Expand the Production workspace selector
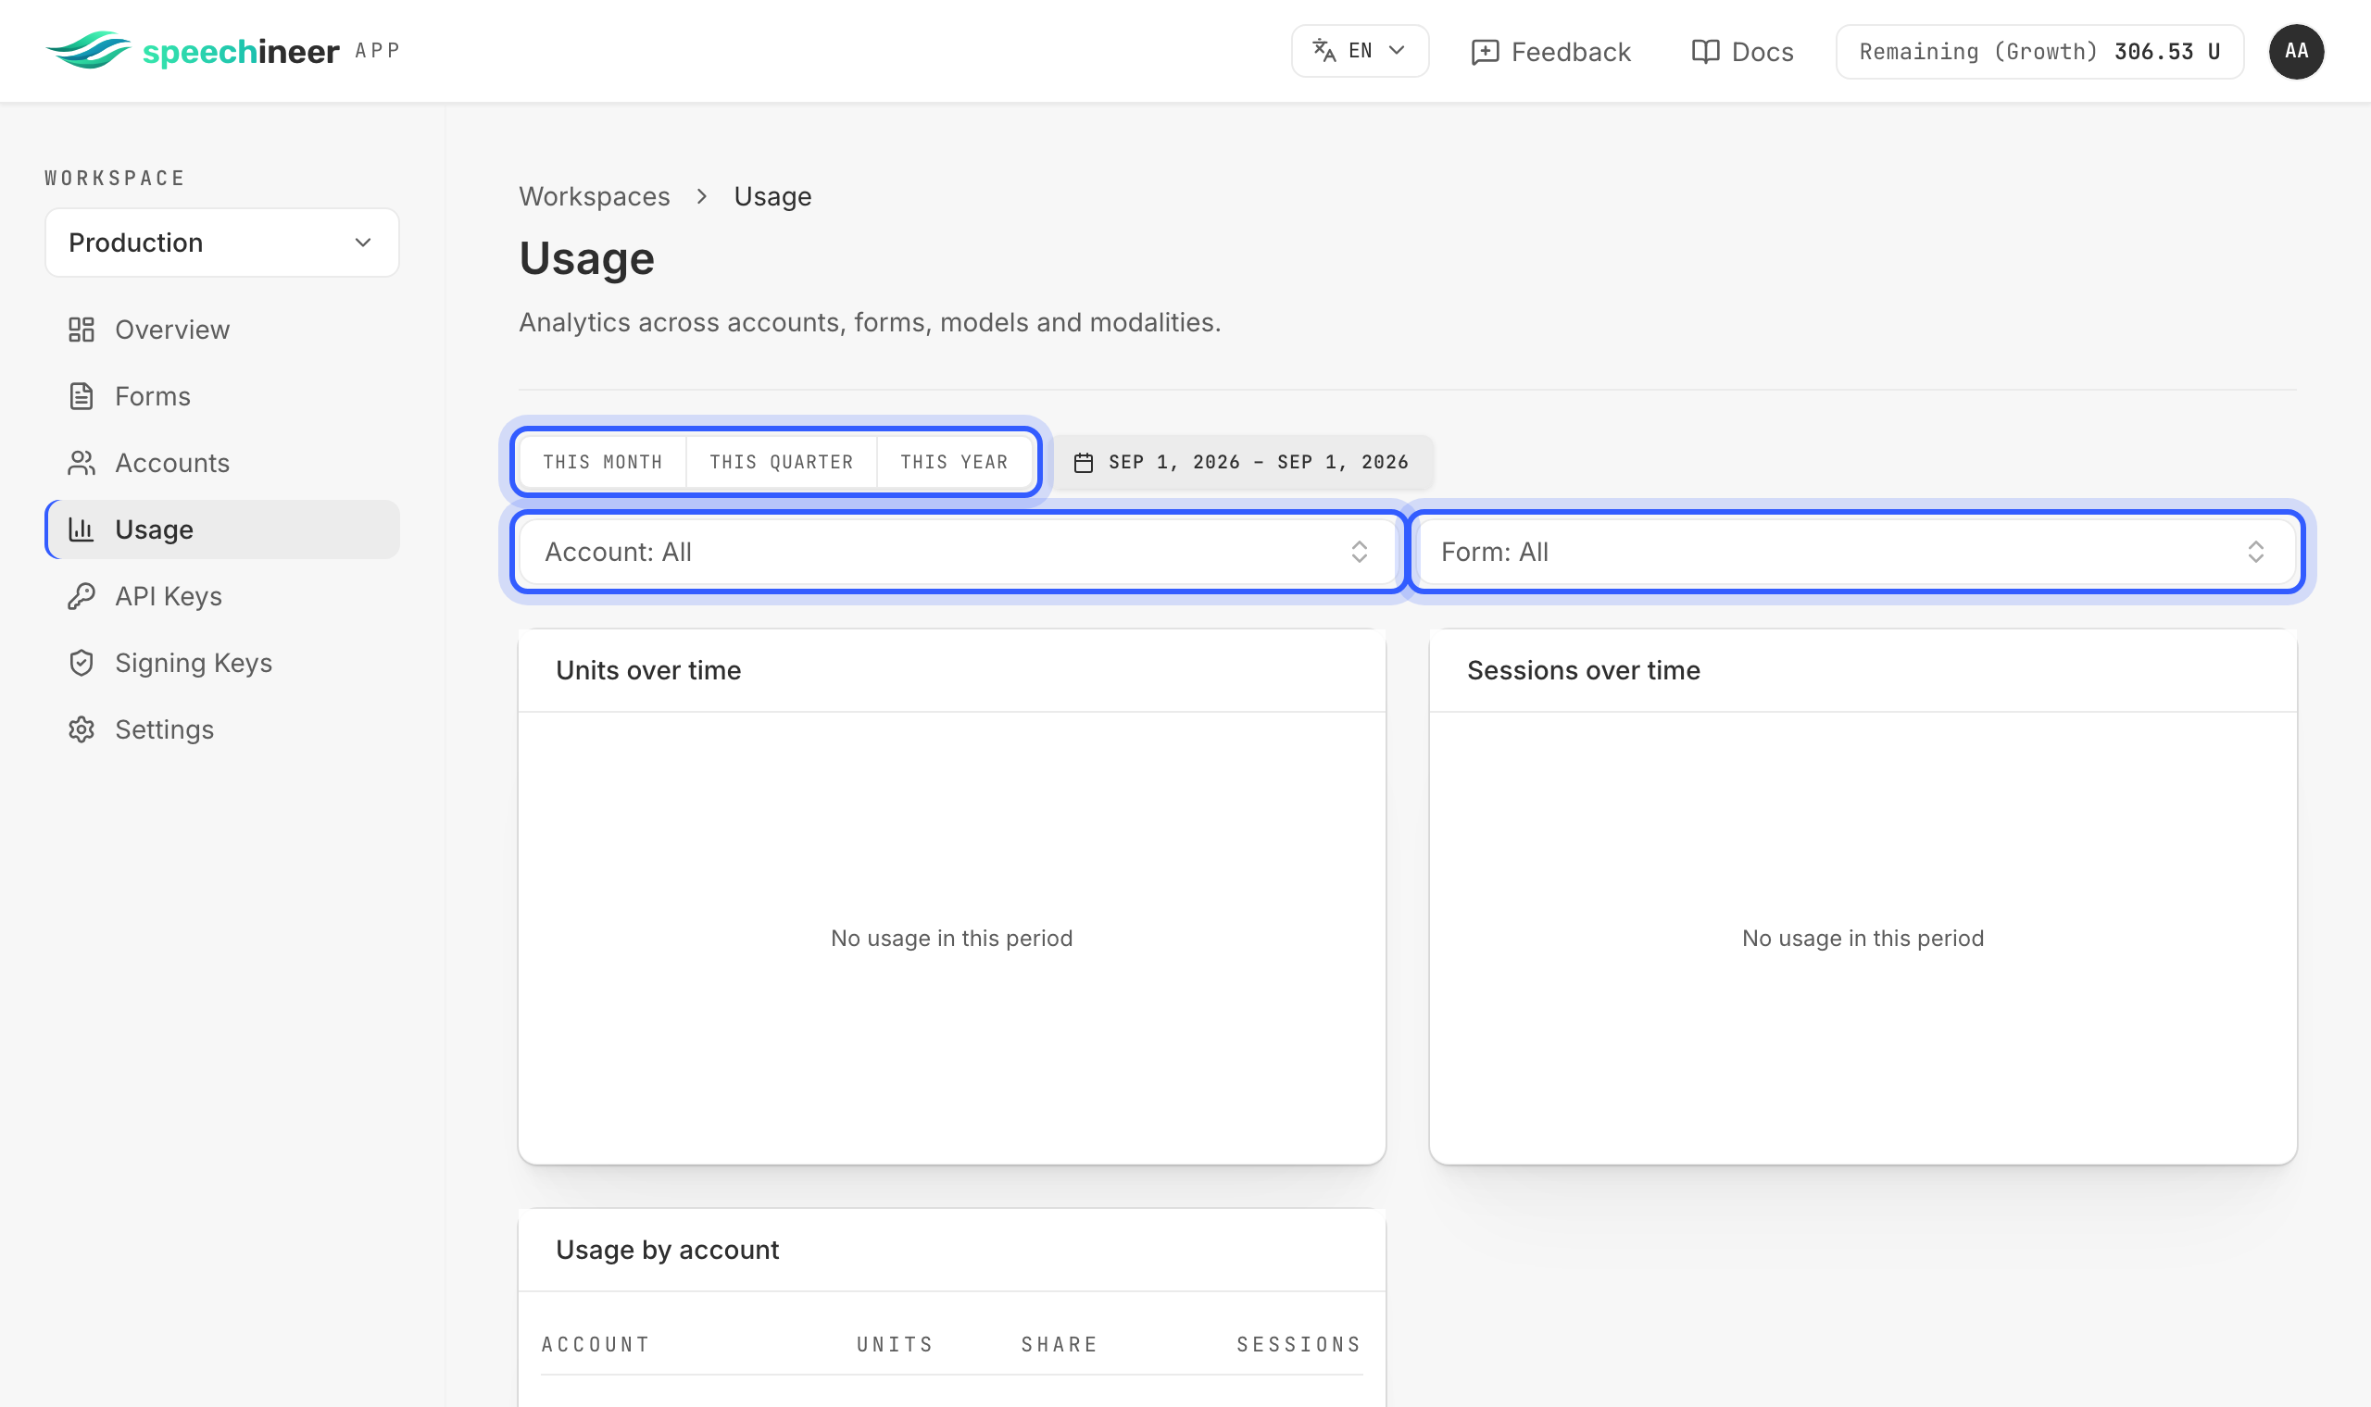Viewport: 2371px width, 1407px height. coord(222,243)
